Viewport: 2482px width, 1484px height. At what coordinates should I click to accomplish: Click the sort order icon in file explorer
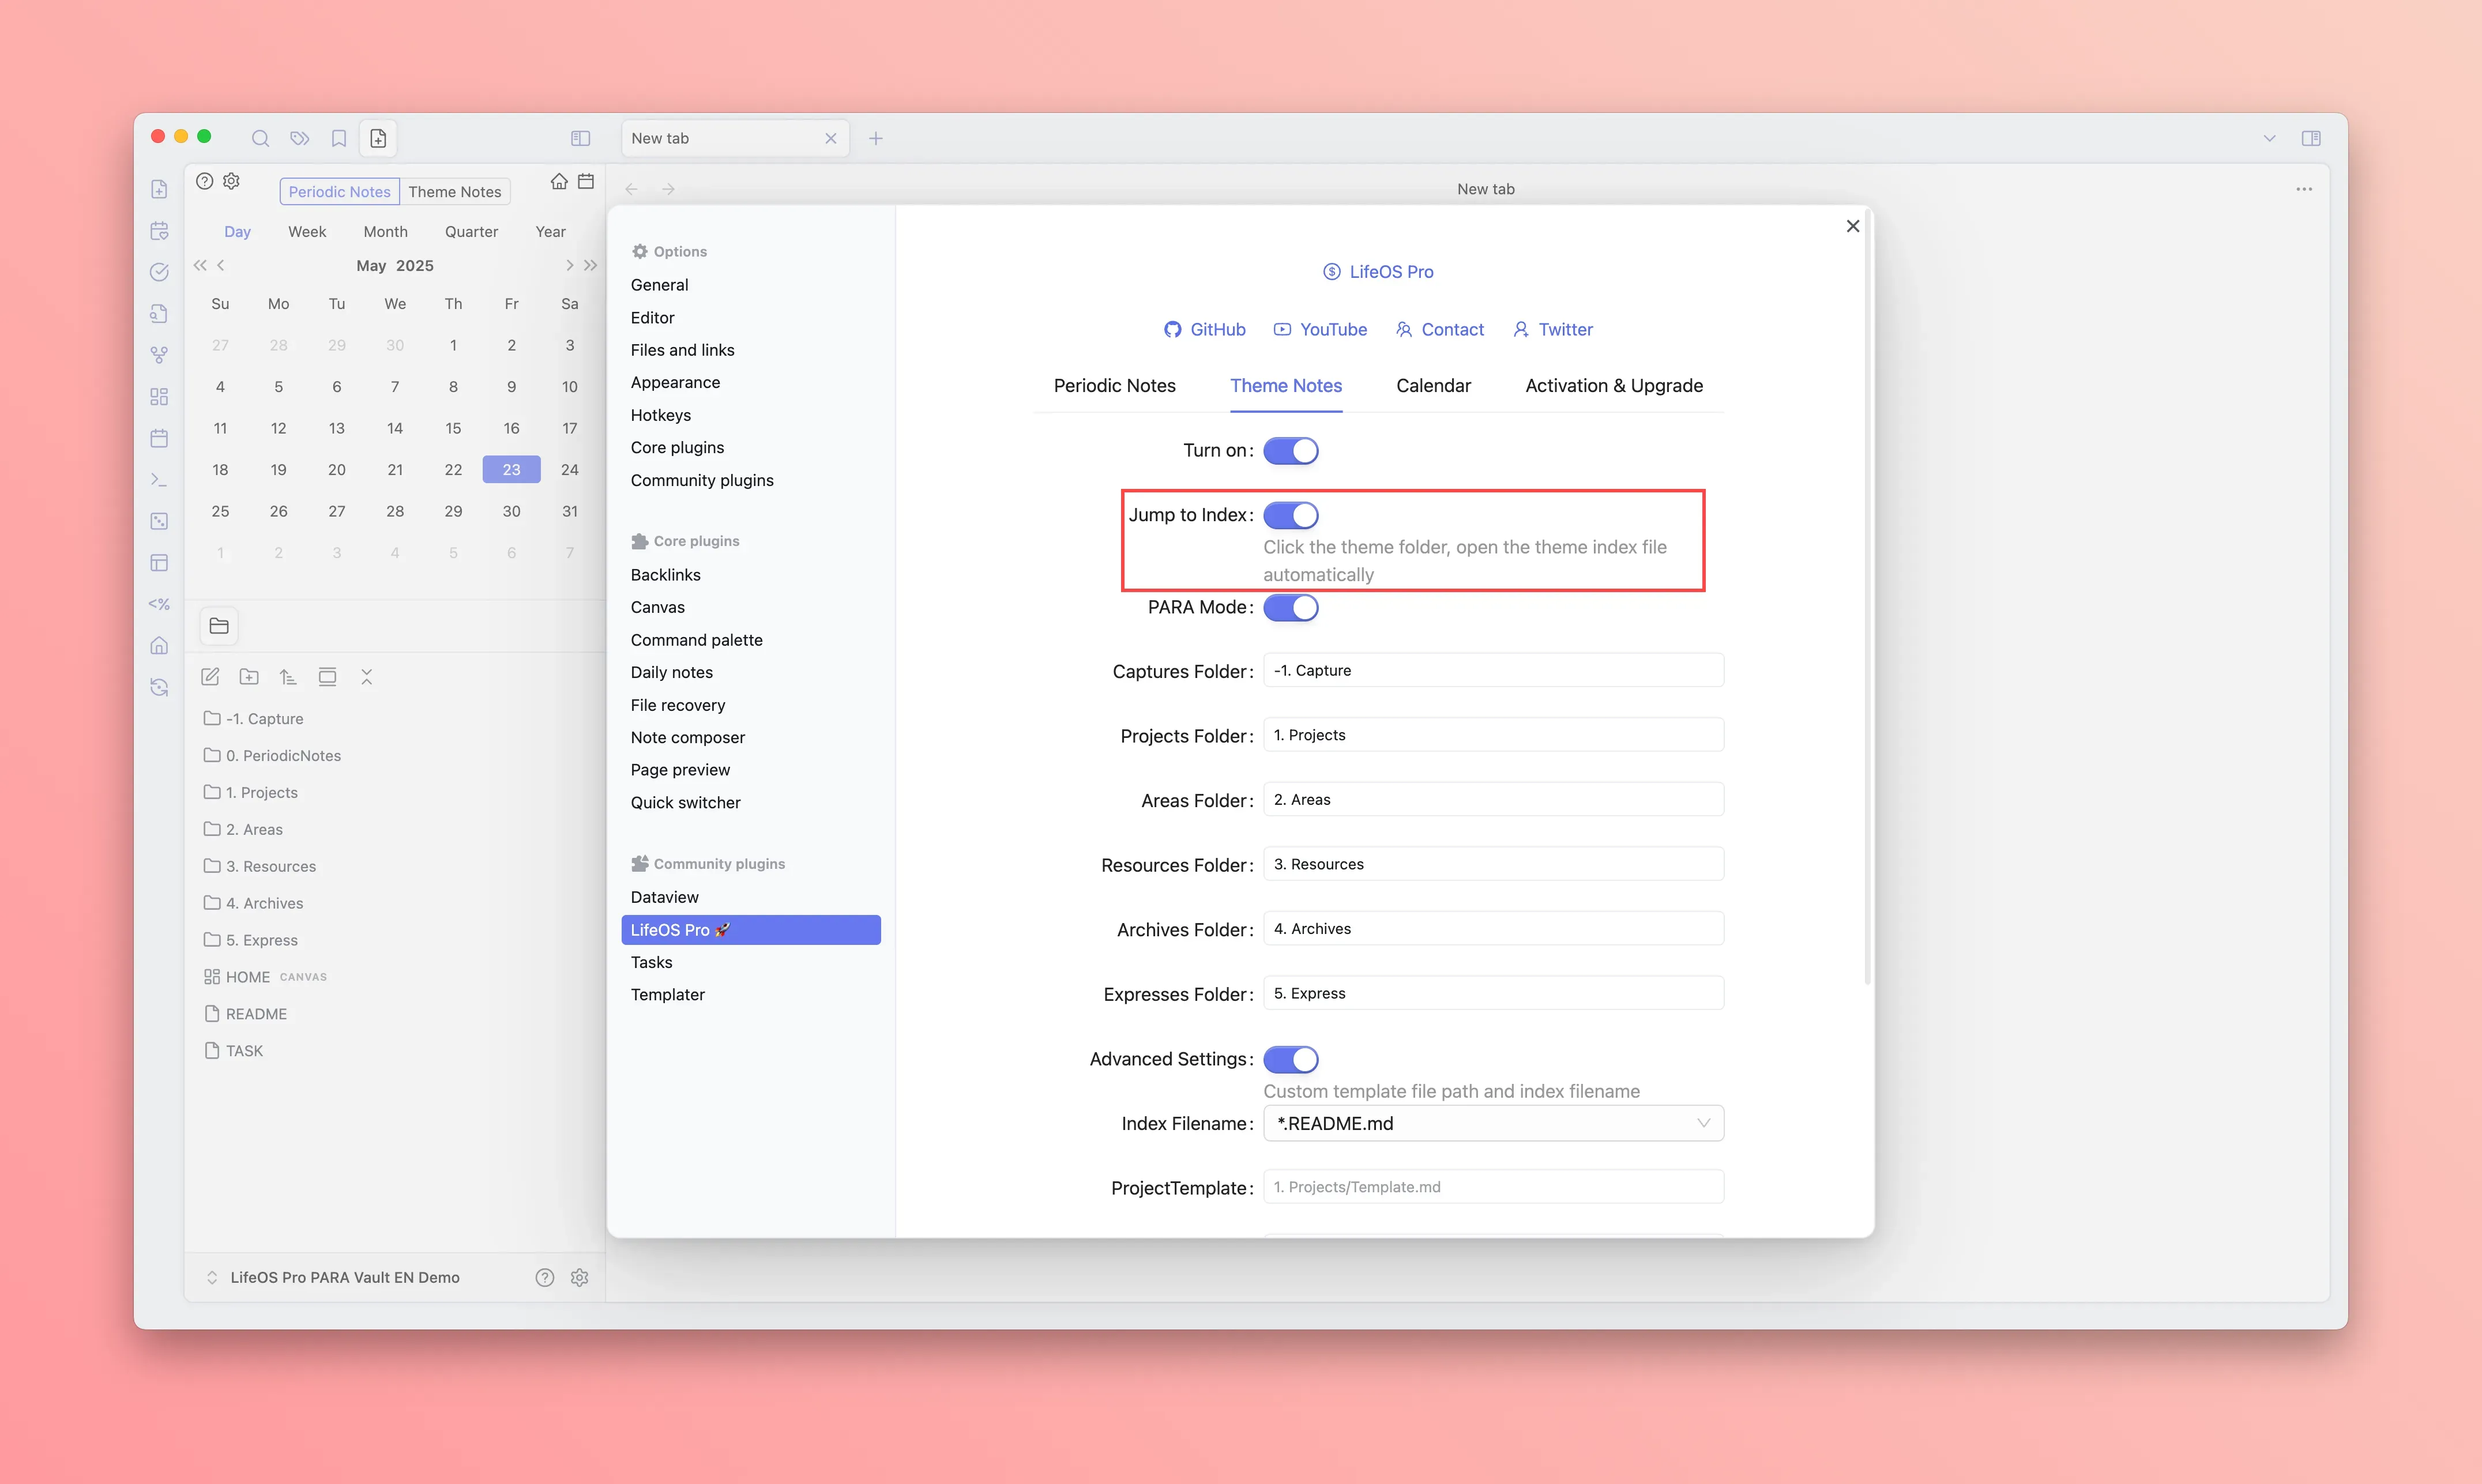coord(288,677)
